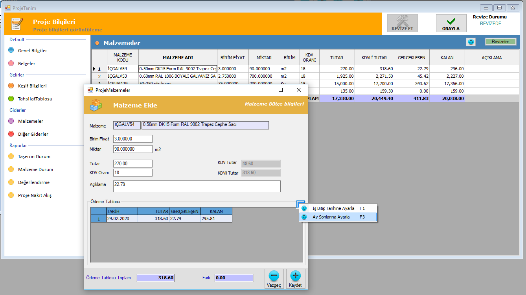The height and width of the screenshot is (295, 526).
Task: Click the icon next to İş Bitiş Tarihine Ayarla
Action: [304, 208]
